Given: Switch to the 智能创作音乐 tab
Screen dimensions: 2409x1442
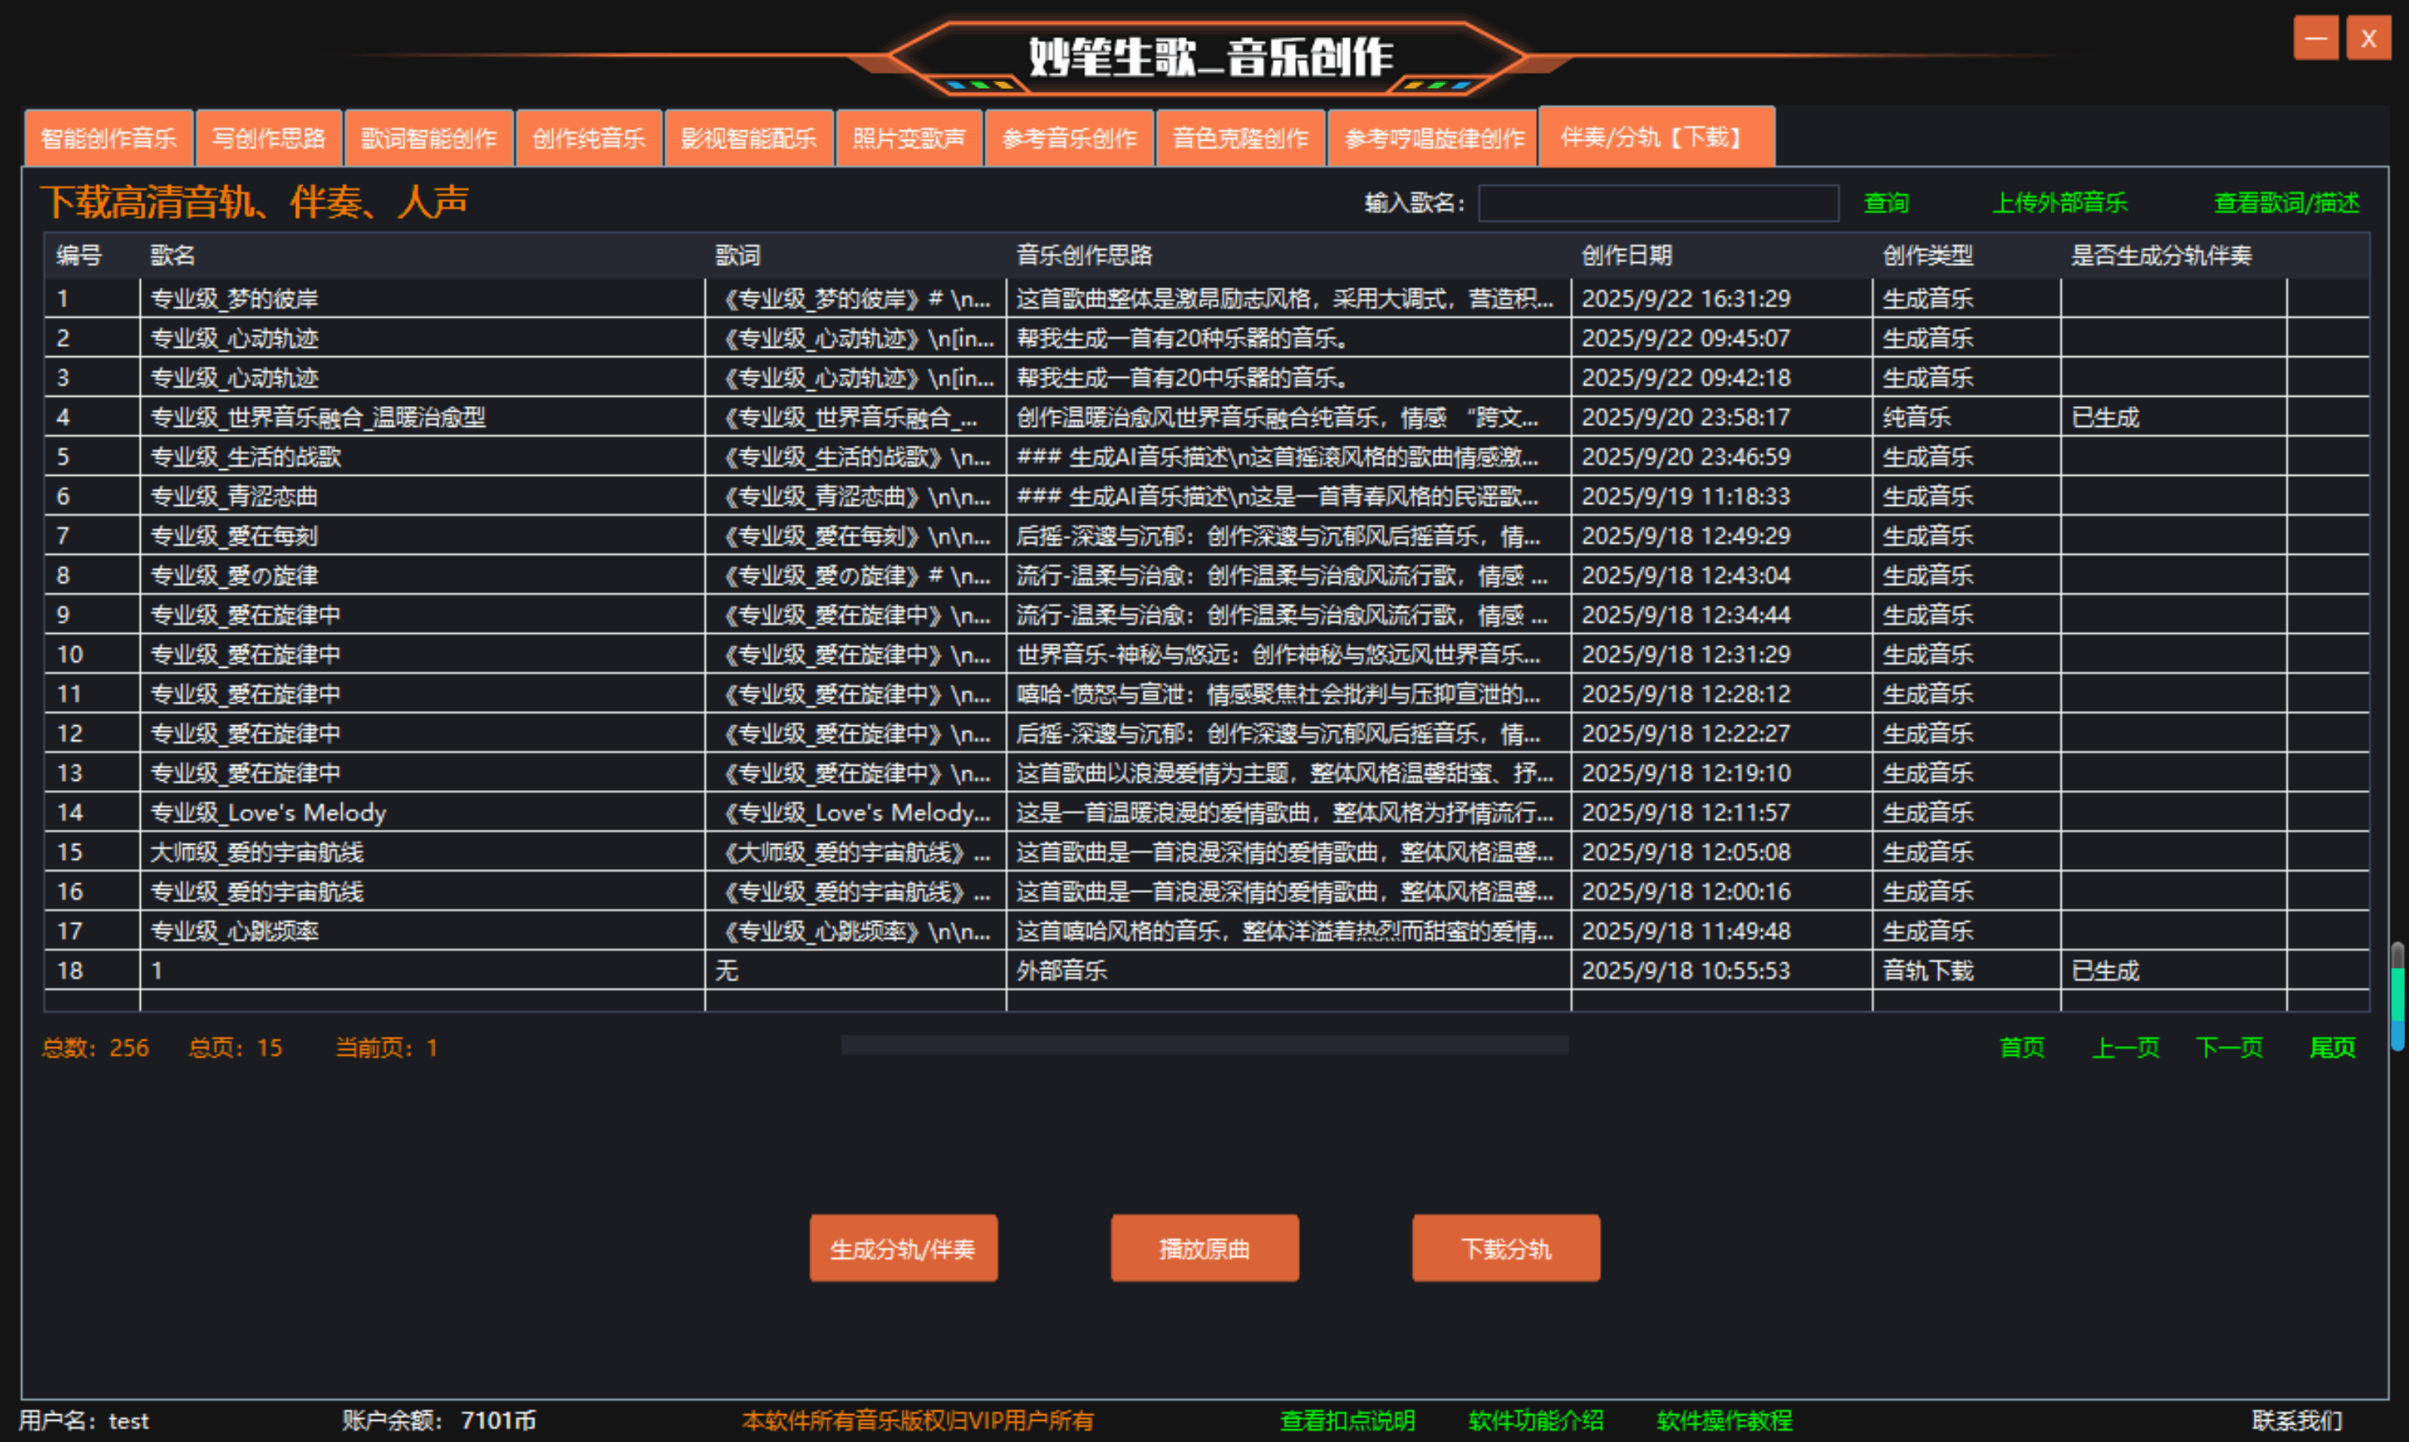Looking at the screenshot, I should point(108,138).
